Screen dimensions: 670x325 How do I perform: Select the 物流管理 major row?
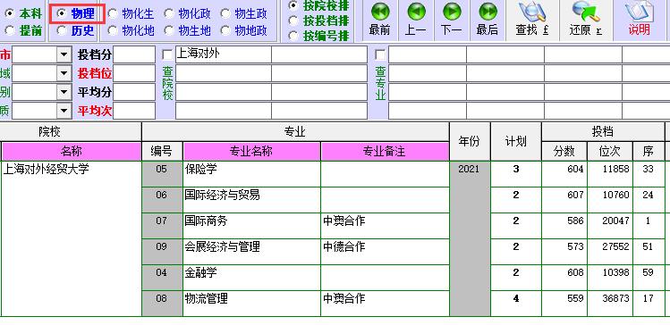(x=251, y=304)
